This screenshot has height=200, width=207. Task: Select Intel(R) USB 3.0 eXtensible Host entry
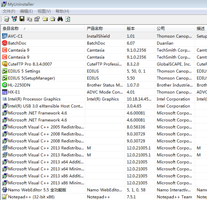tap(45, 106)
